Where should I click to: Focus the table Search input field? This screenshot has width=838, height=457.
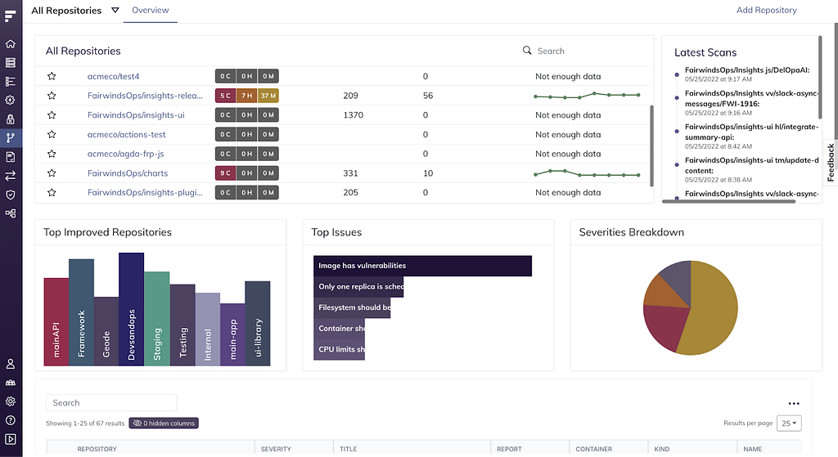point(111,402)
